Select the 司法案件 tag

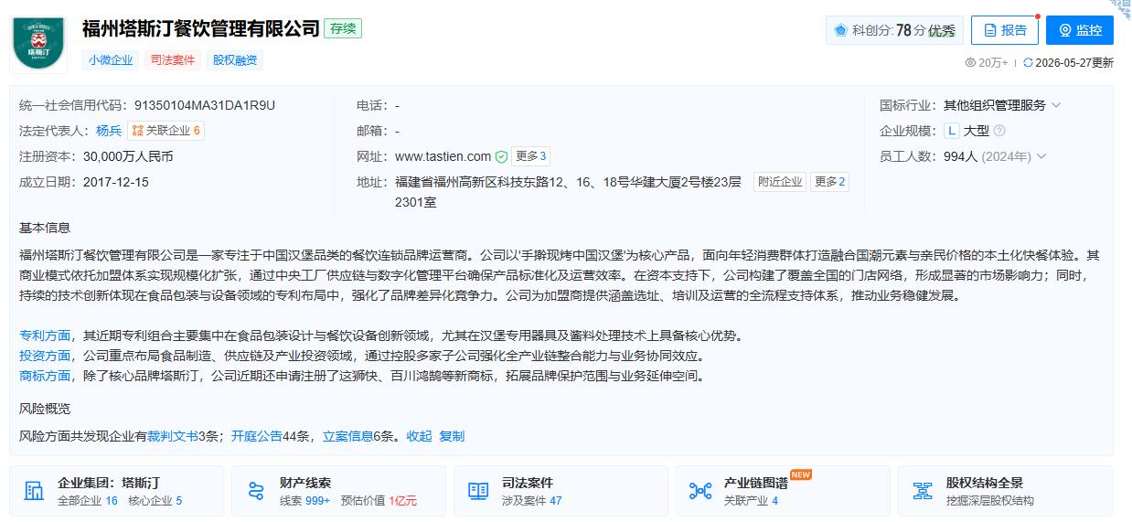pyautogui.click(x=173, y=60)
